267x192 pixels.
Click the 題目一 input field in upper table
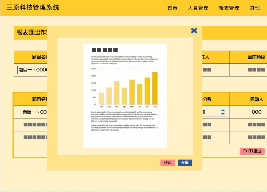(x=32, y=70)
